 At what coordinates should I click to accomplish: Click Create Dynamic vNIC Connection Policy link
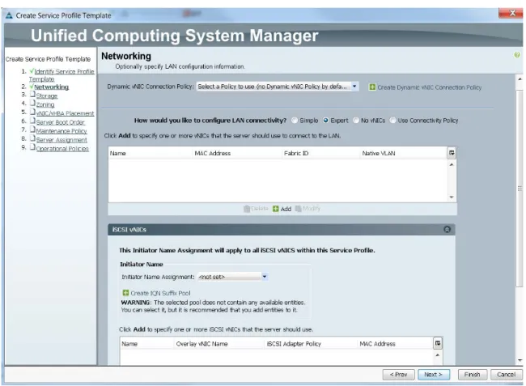tap(429, 87)
